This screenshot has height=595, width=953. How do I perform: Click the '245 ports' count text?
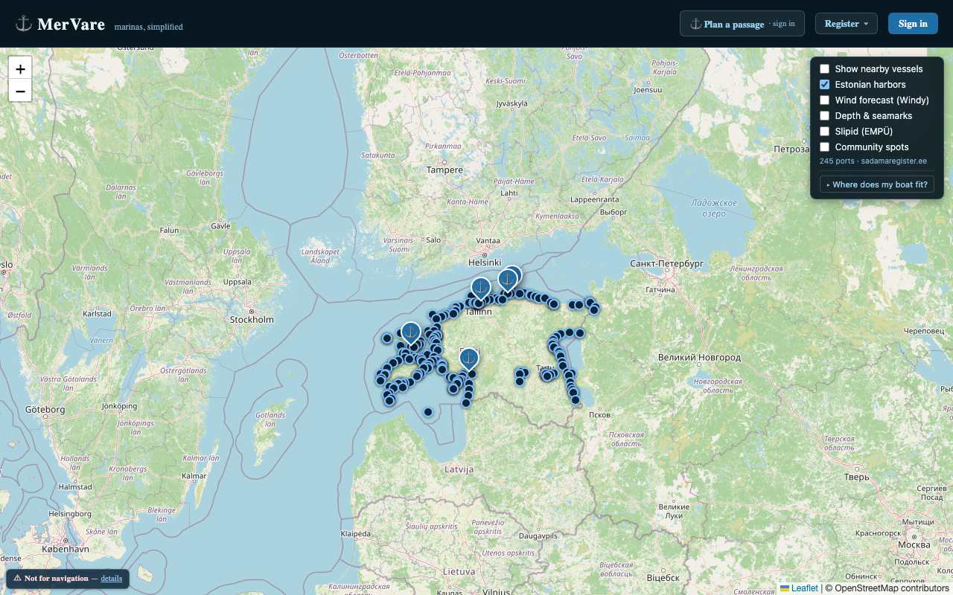pos(835,161)
